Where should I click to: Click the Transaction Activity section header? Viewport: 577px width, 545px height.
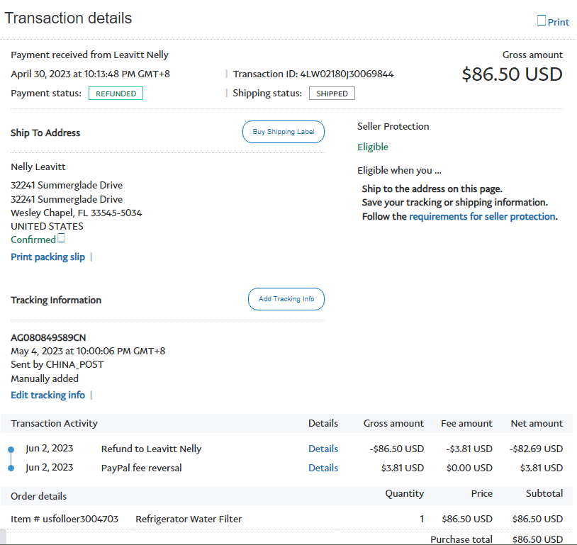pos(54,423)
